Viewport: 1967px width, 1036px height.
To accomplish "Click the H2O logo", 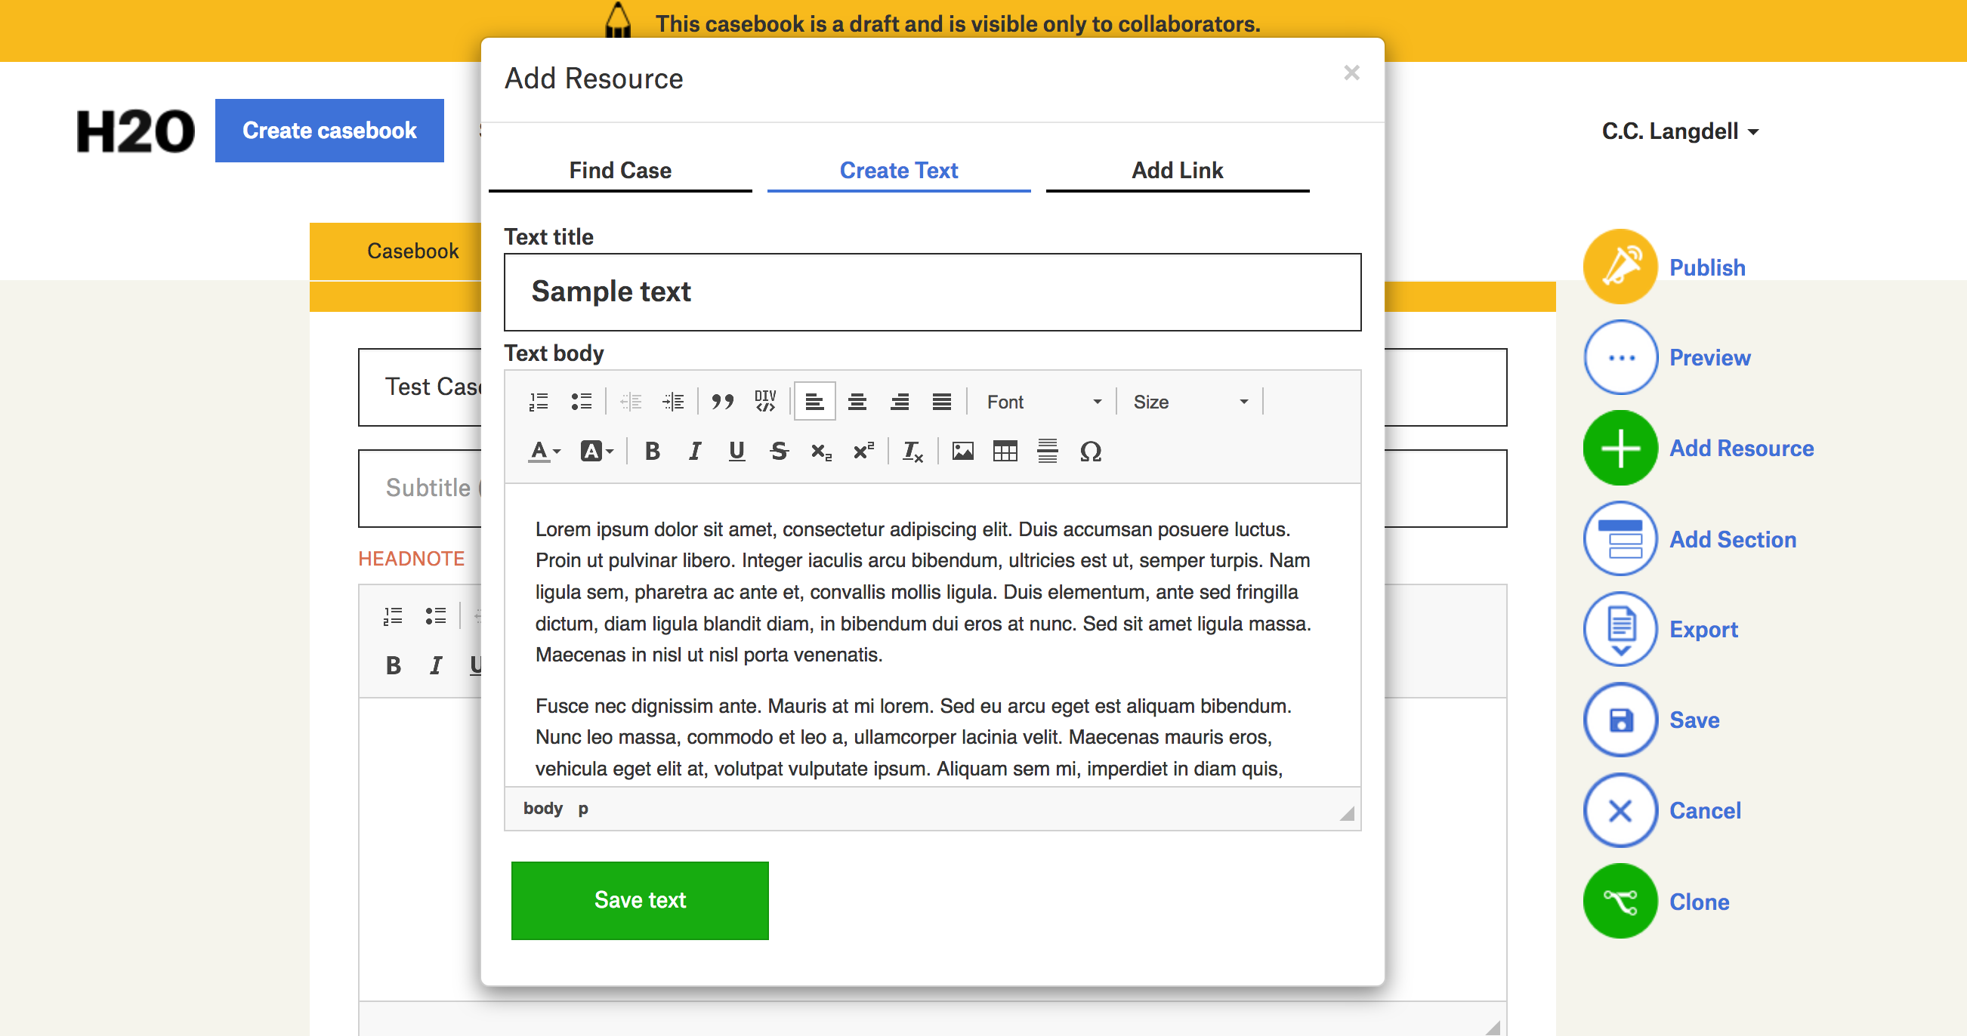I will 135,131.
